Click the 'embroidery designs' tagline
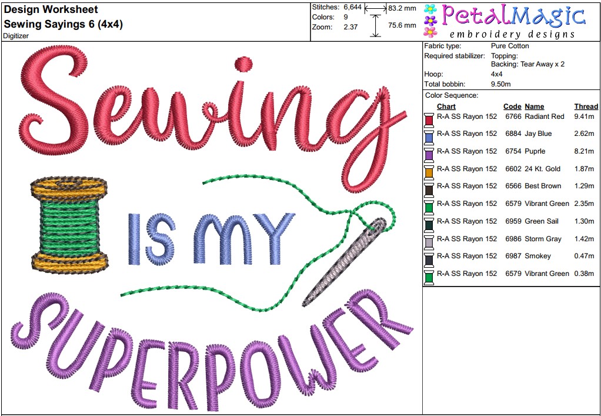601x416 pixels. (512, 34)
